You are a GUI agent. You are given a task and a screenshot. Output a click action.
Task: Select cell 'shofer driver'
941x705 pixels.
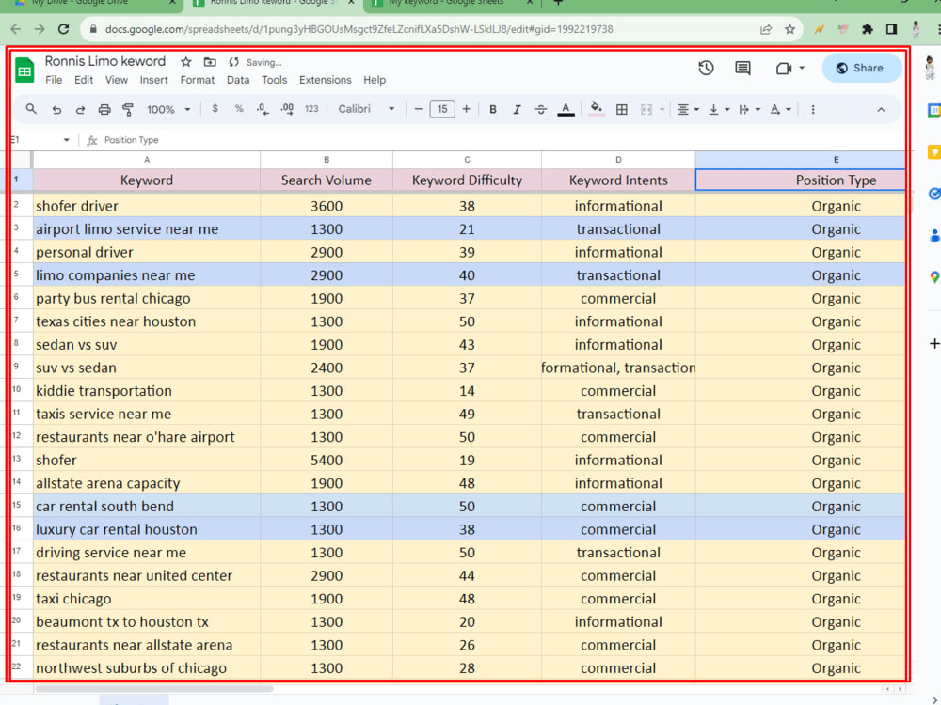[147, 206]
